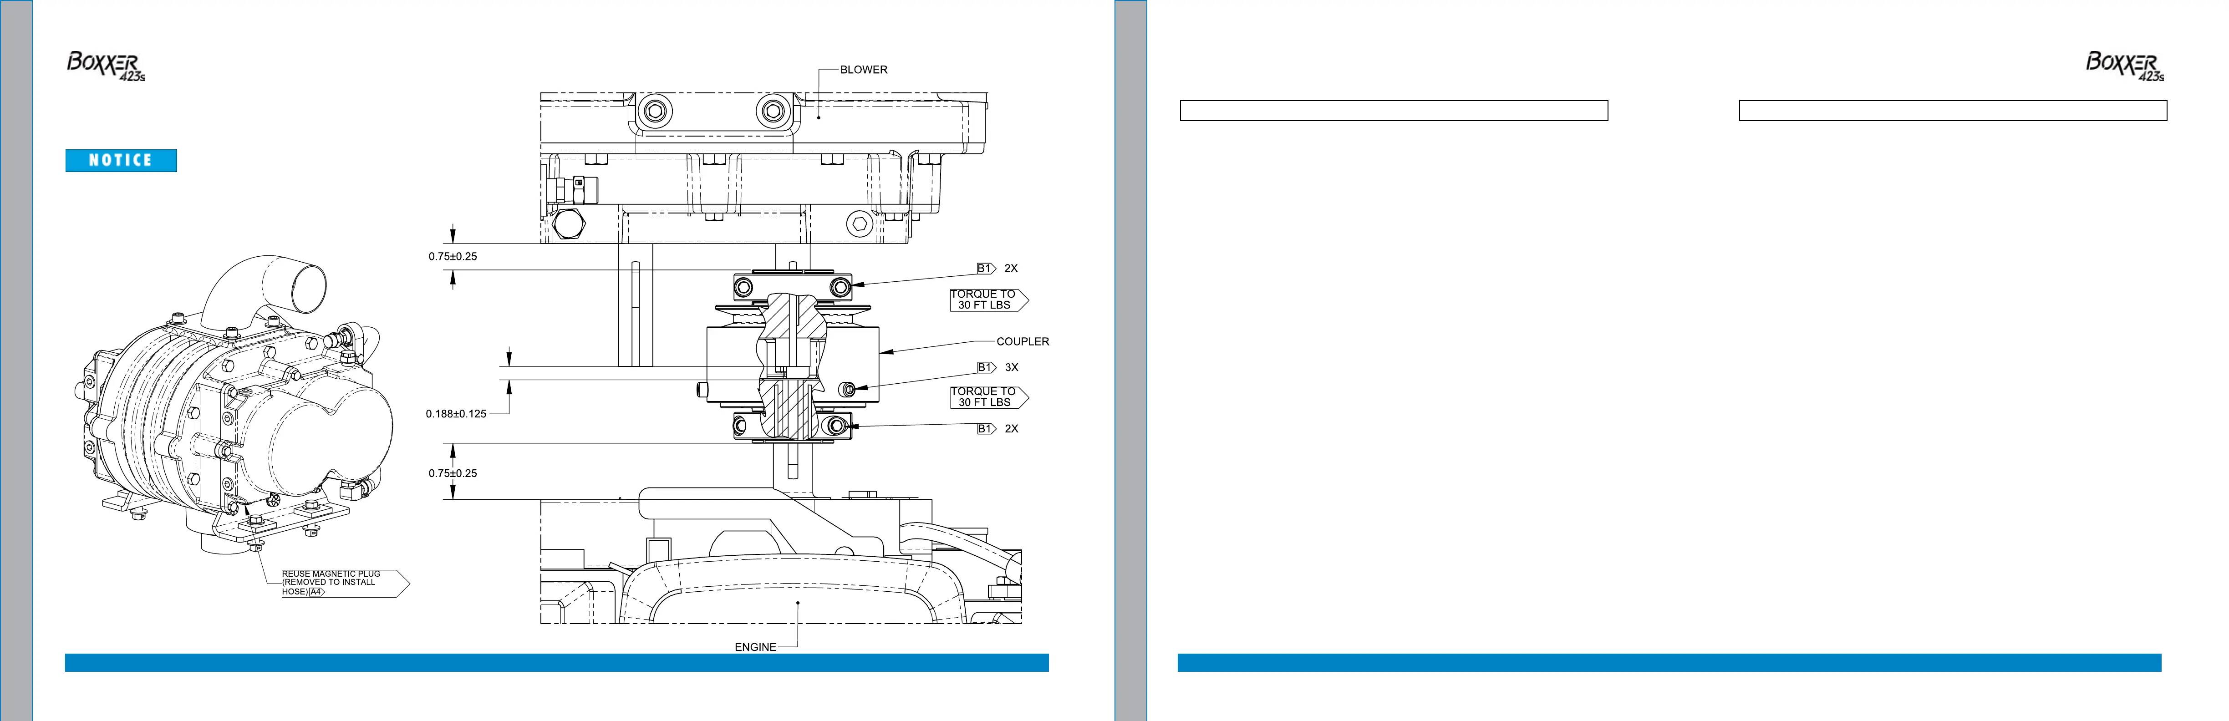2229x721 pixels.
Task: Click the lower TORQUE TO 30 FT LBS tag
Action: click(x=987, y=397)
